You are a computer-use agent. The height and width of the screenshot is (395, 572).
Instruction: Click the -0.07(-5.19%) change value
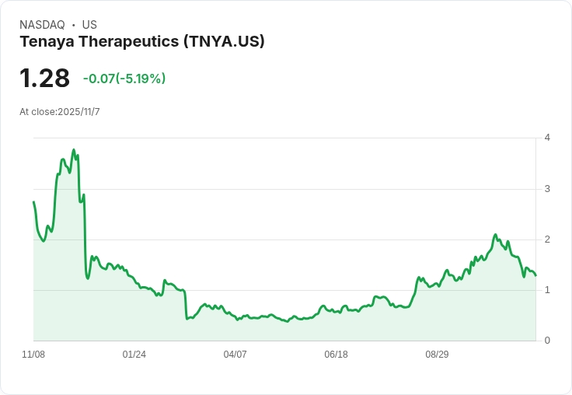click(124, 79)
